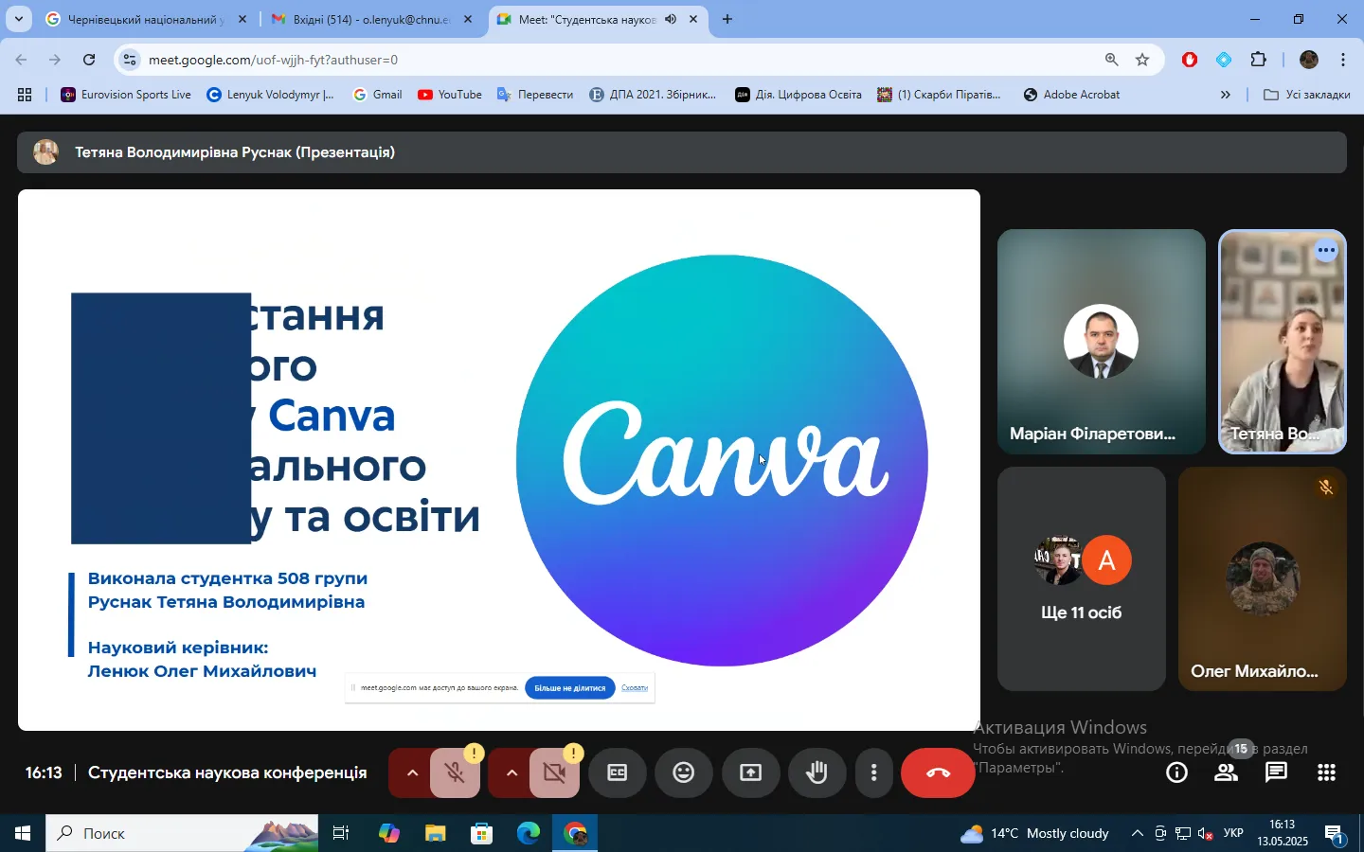Open meeting details info icon

click(1176, 773)
